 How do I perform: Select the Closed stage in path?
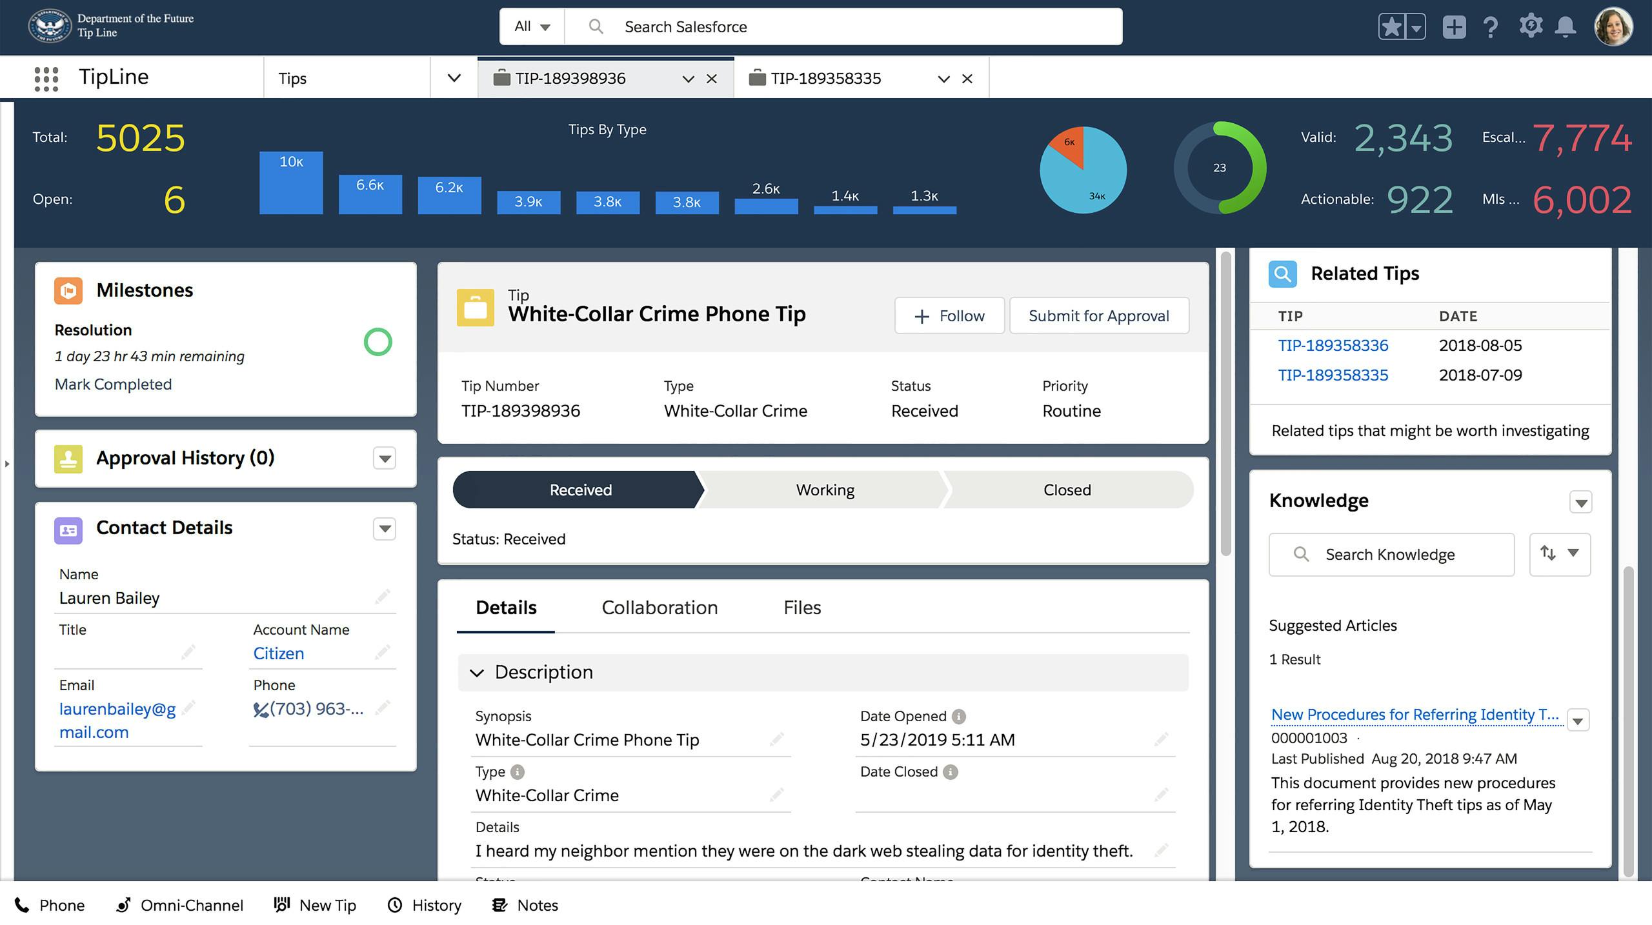click(x=1067, y=490)
